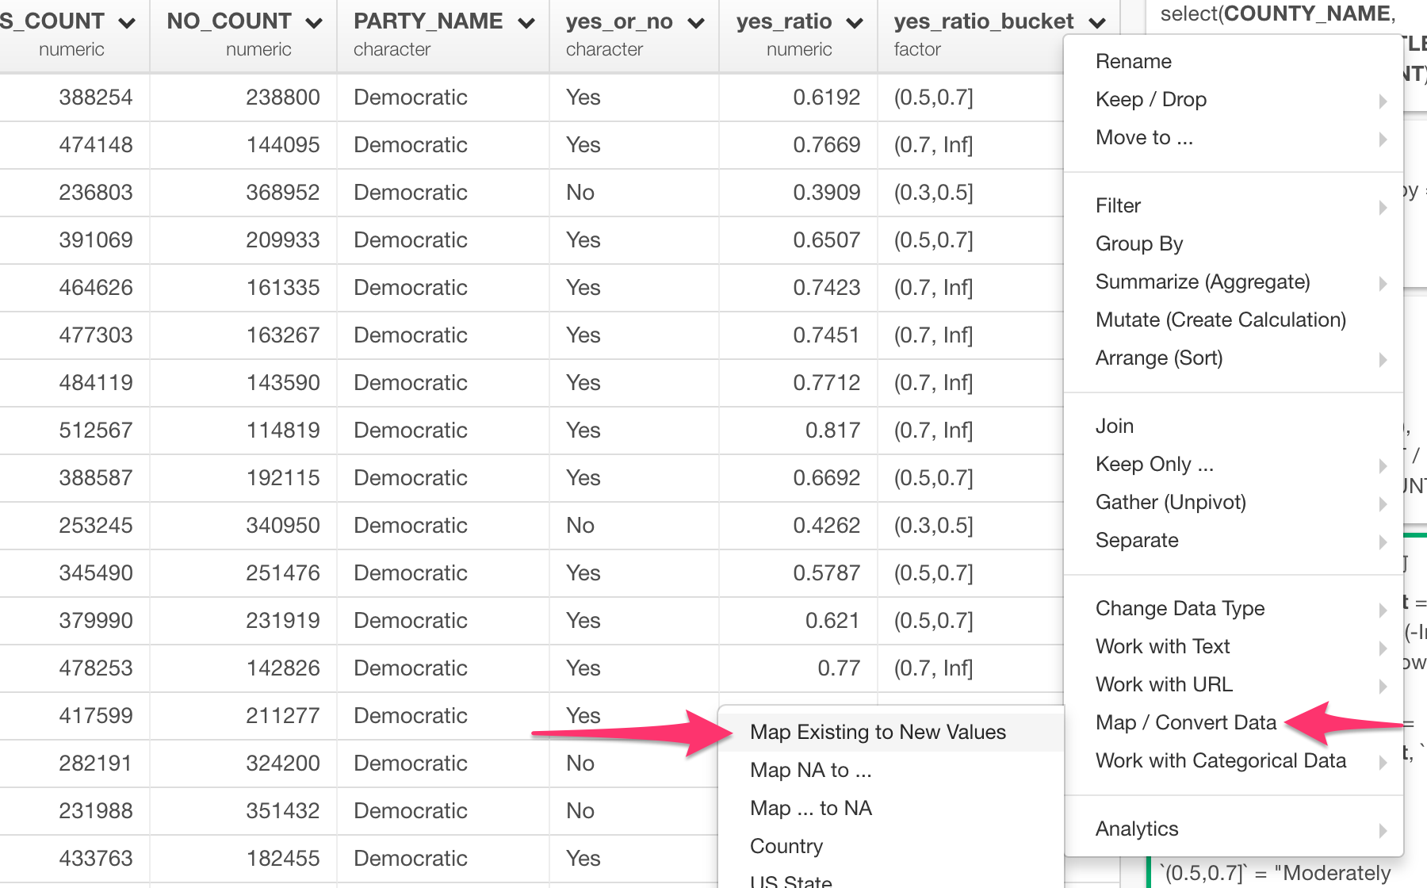Open the yes_or_no column menu arrow
The image size is (1427, 888).
pos(696,21)
